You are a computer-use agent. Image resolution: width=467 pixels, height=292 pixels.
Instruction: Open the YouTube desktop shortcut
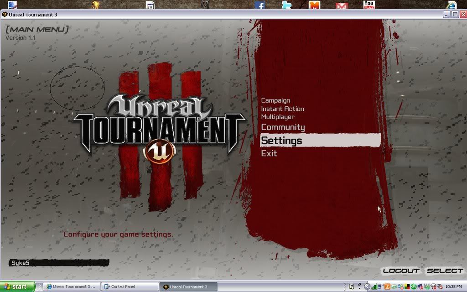point(369,5)
